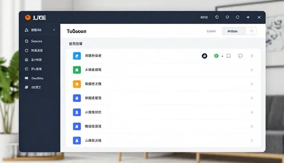
Task: Click the rounded-square icon of second sidebar item
Action: 27,50
